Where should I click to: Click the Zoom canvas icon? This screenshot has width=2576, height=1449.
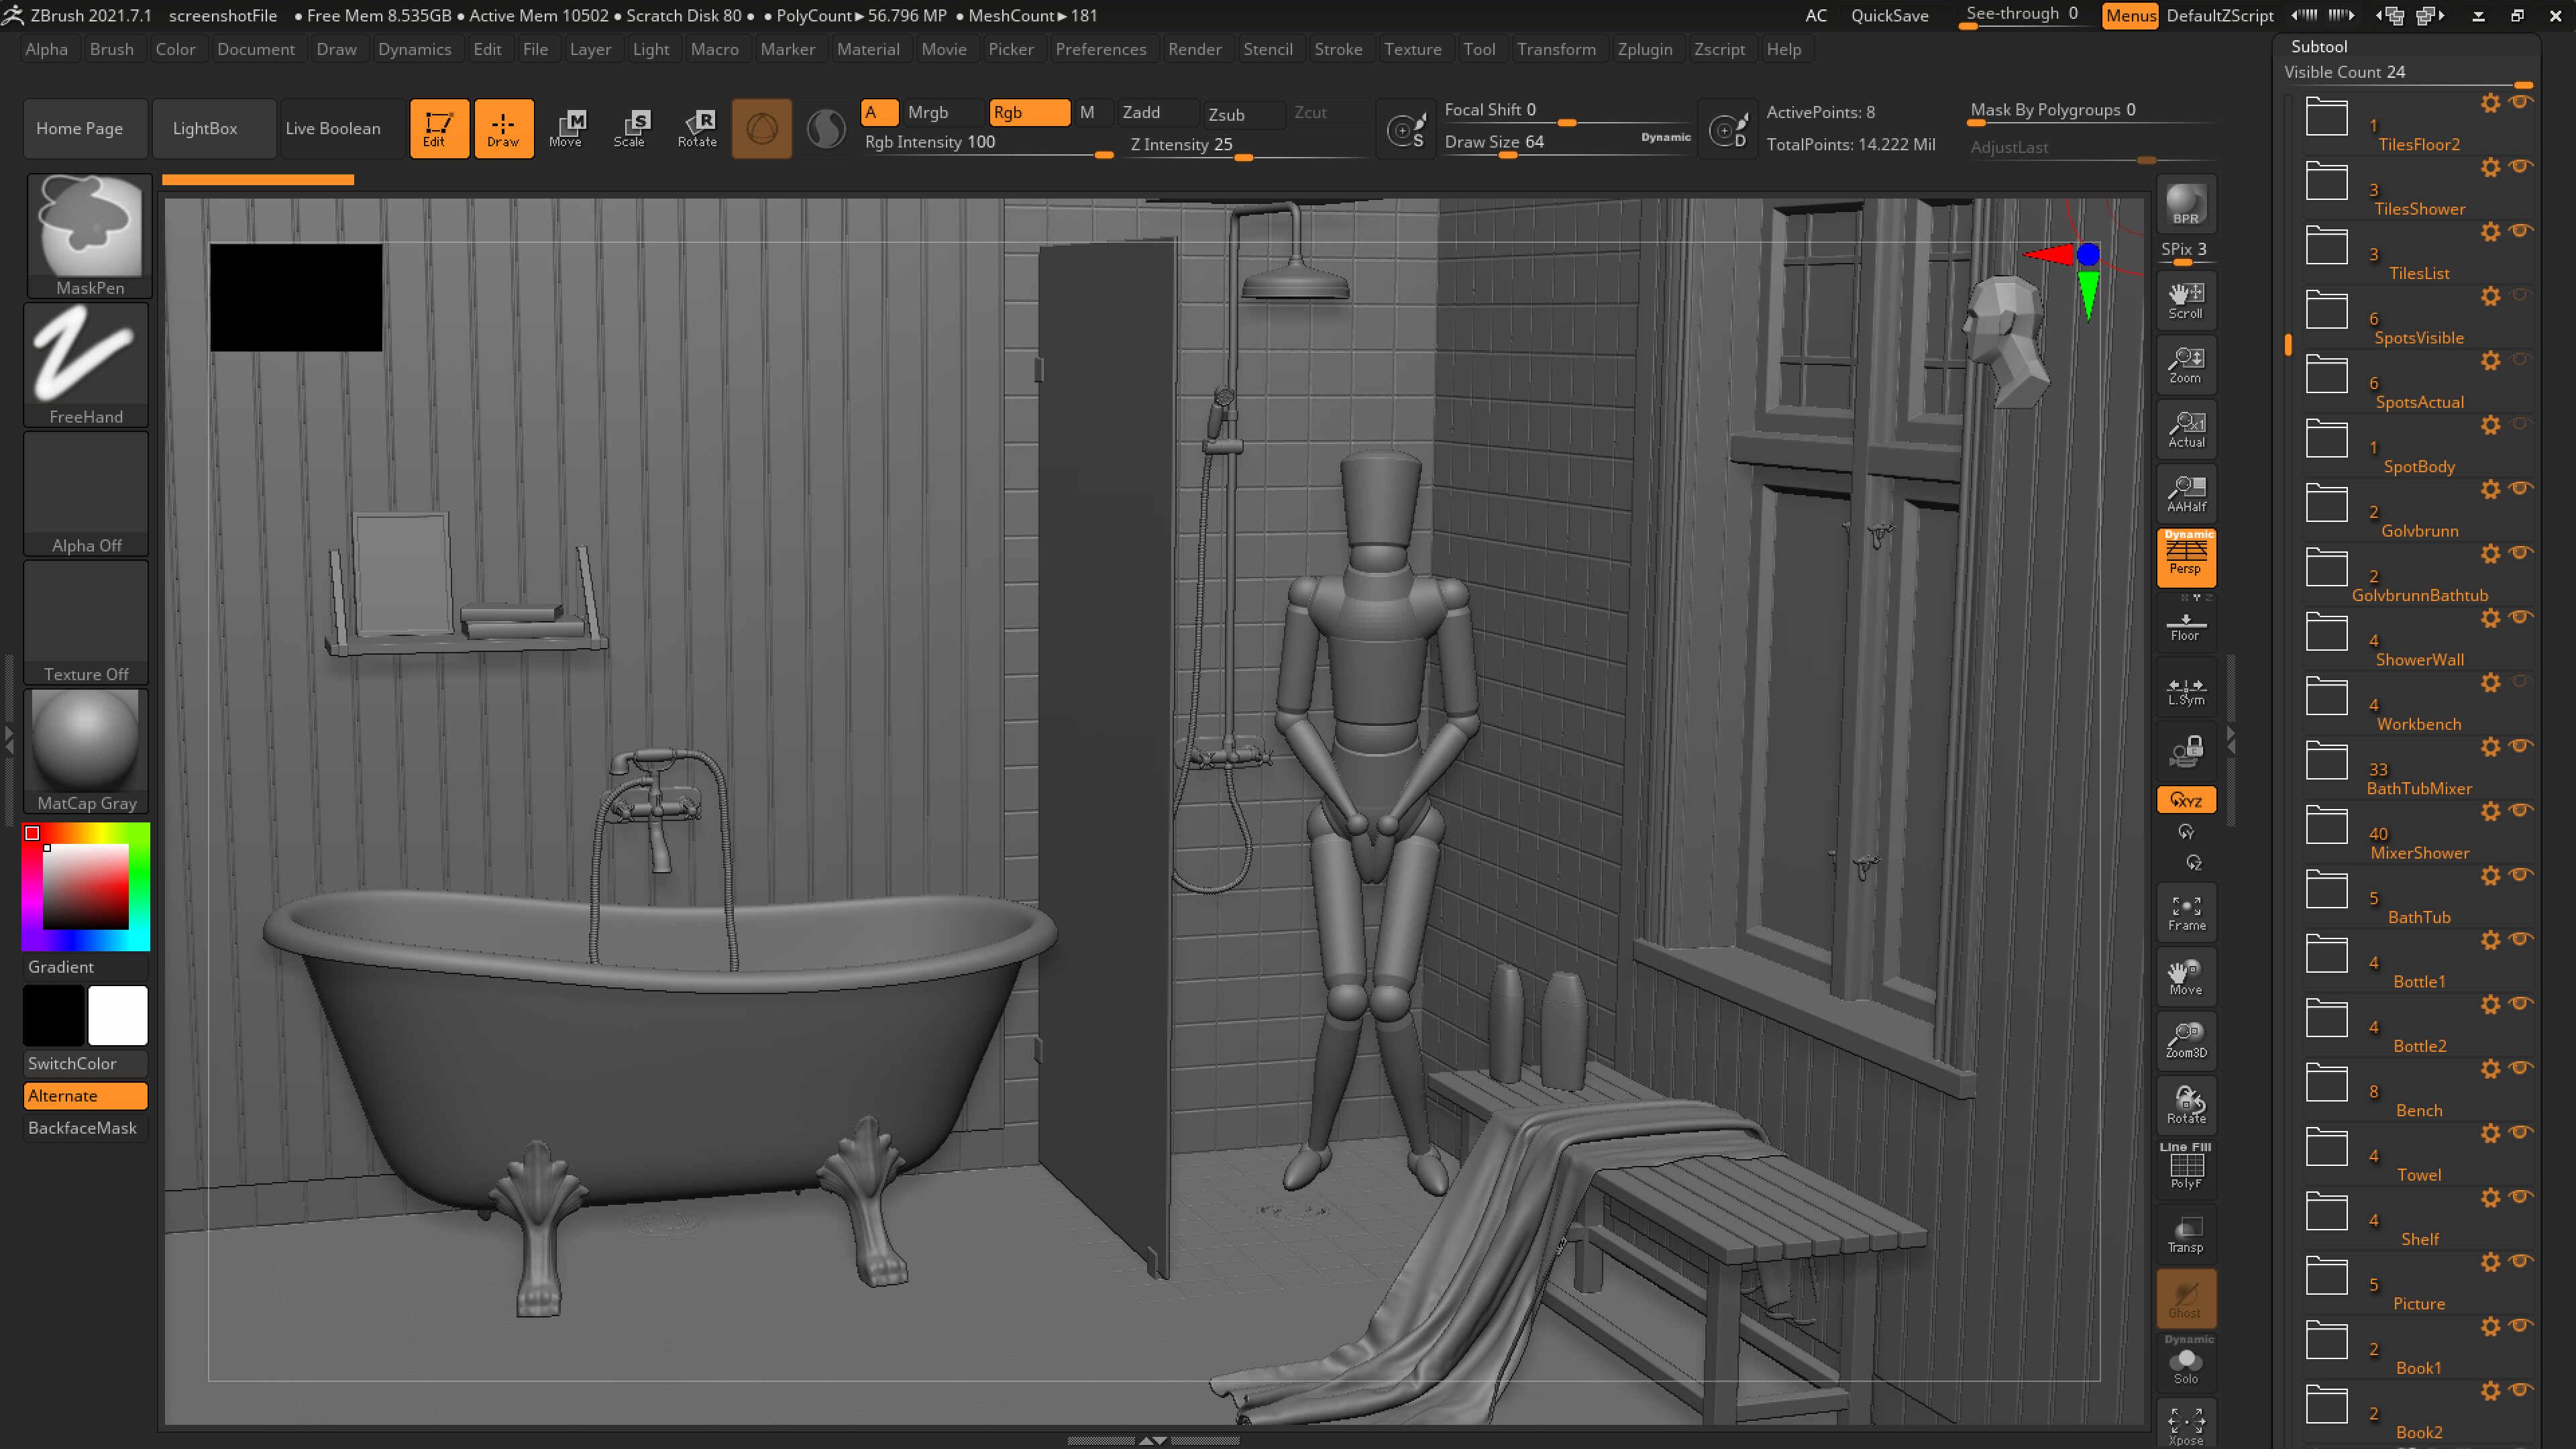(2186, 365)
